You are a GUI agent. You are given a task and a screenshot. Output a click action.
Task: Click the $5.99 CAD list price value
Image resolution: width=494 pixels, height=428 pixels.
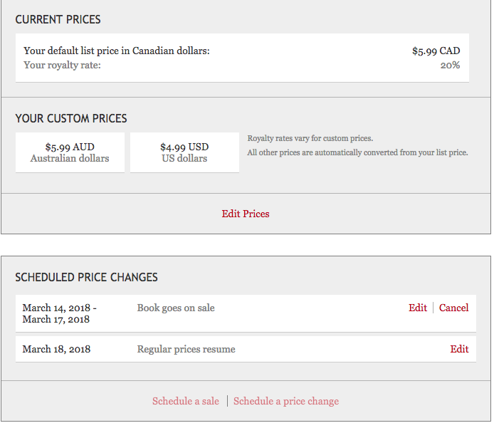pos(436,51)
